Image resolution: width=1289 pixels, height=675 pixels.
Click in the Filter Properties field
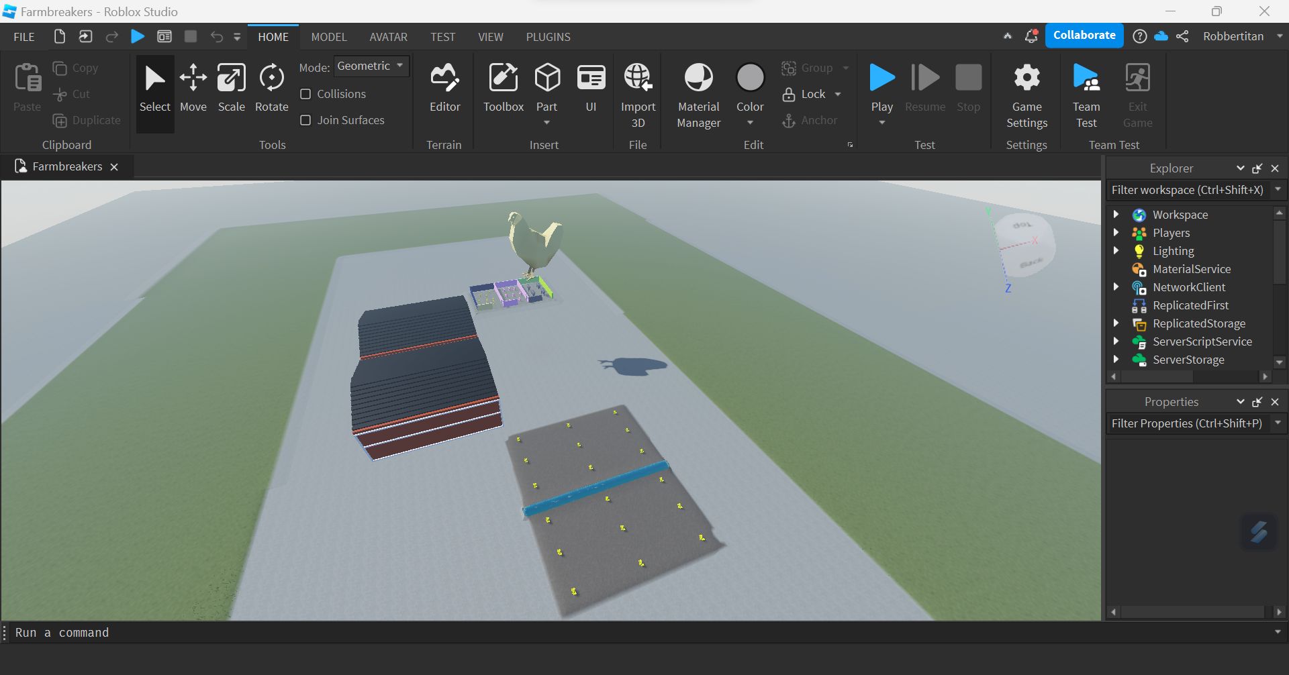1188,423
